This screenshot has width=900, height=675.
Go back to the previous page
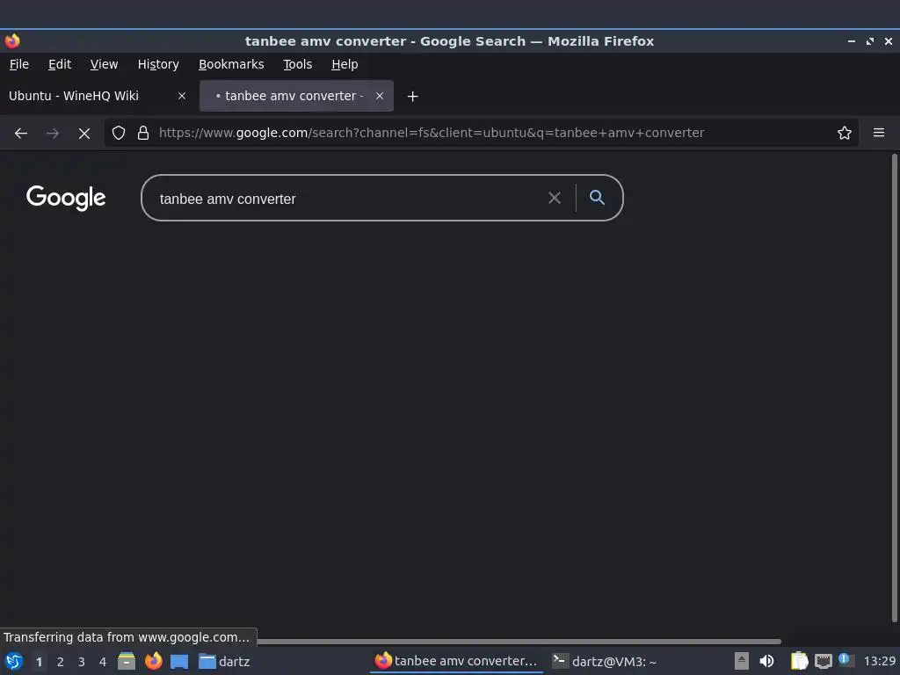21,134
